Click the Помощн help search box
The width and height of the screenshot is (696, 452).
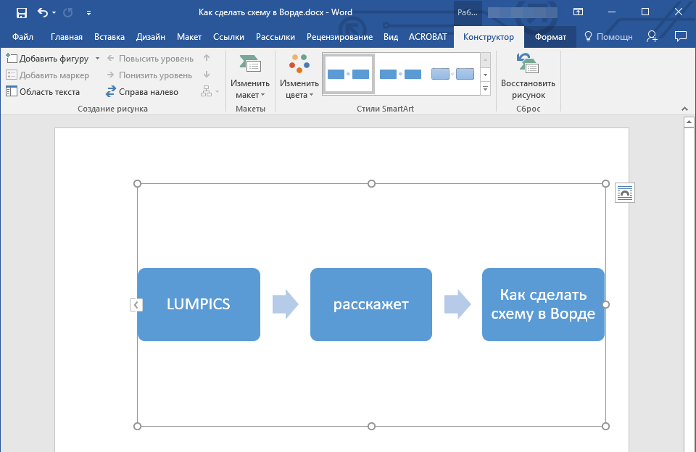(608, 37)
